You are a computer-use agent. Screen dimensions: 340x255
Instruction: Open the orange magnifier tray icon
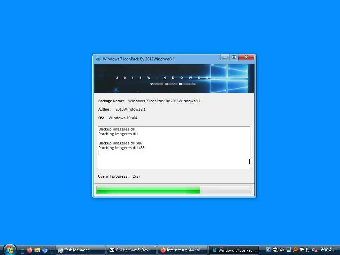click(295, 250)
